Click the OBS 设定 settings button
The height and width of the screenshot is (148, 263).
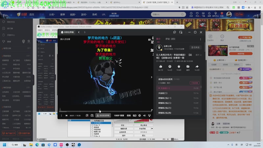124,125
